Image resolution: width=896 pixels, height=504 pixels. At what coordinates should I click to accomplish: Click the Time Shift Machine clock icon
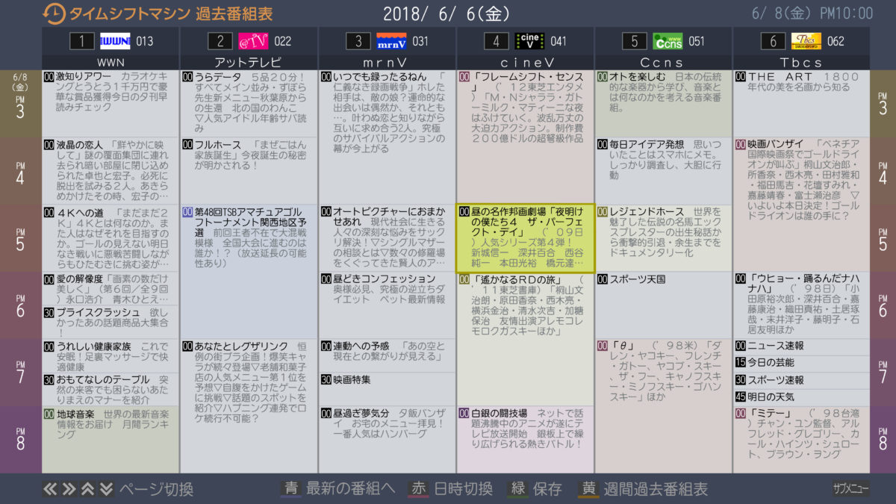pos(54,13)
